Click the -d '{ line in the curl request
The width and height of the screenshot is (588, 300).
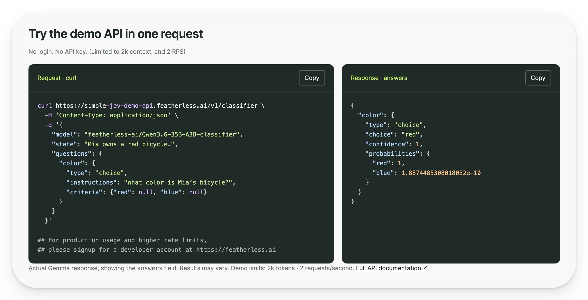click(53, 125)
